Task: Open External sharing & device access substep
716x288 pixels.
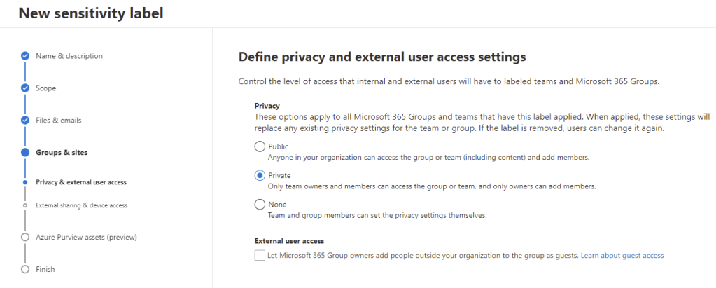Action: 81,205
